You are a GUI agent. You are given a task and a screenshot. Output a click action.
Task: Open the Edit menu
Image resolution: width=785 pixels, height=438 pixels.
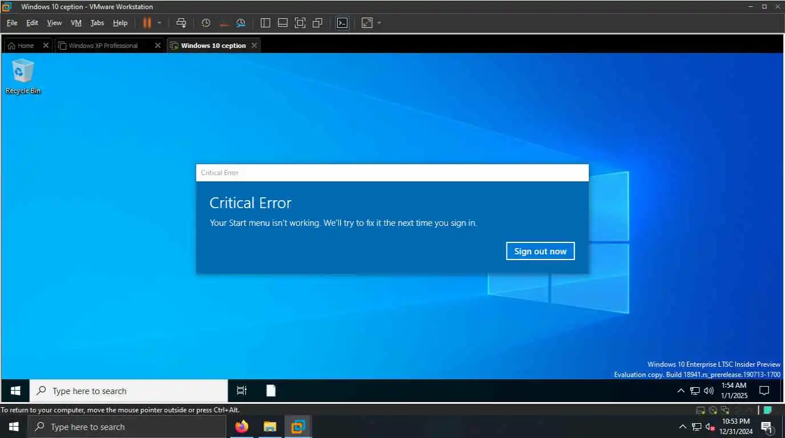32,23
